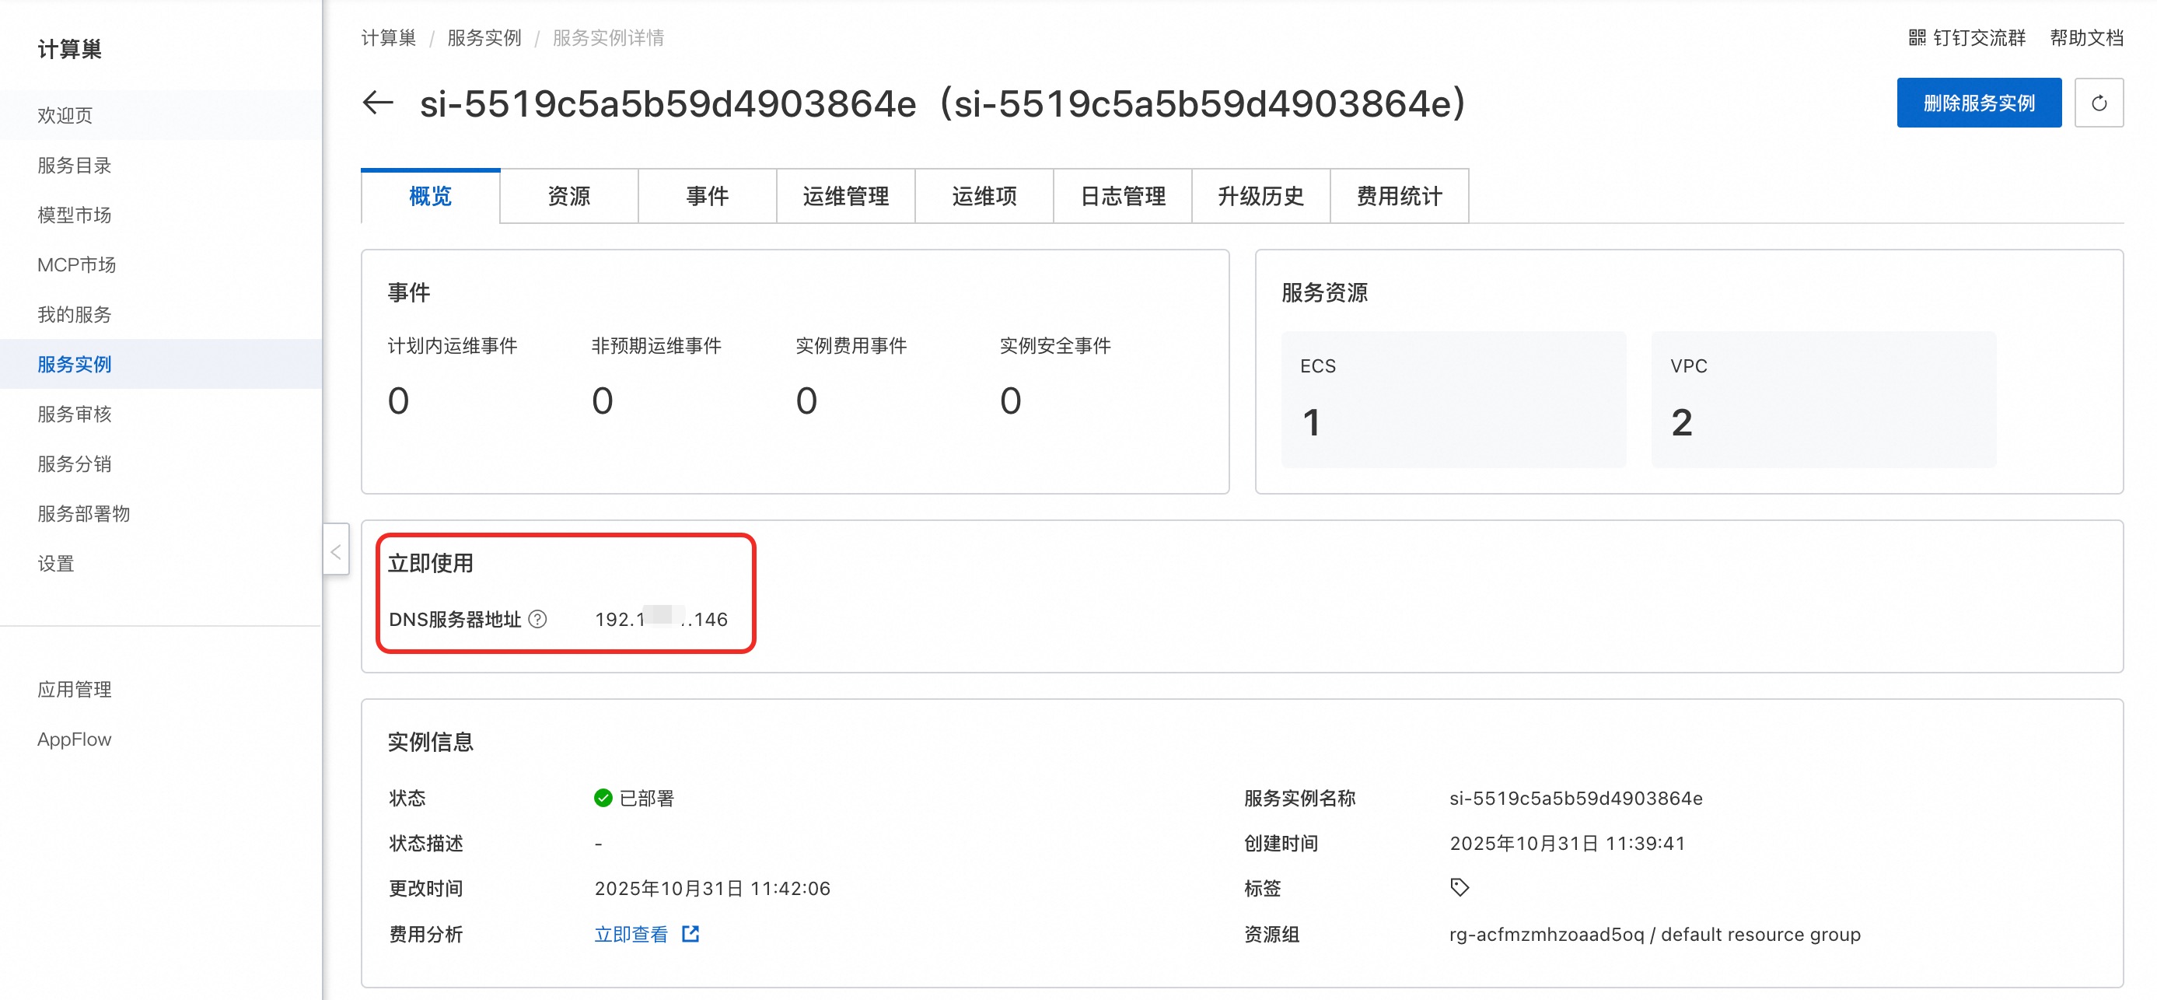Image resolution: width=2157 pixels, height=1000 pixels.
Task: Open the 费用统计 tab
Action: [x=1398, y=196]
